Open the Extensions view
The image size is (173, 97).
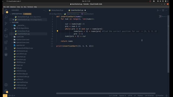[x=6, y=42]
